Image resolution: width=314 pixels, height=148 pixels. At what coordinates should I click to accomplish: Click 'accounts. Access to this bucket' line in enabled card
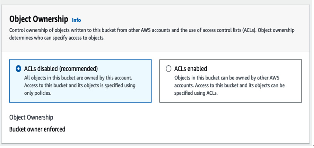click(230, 86)
